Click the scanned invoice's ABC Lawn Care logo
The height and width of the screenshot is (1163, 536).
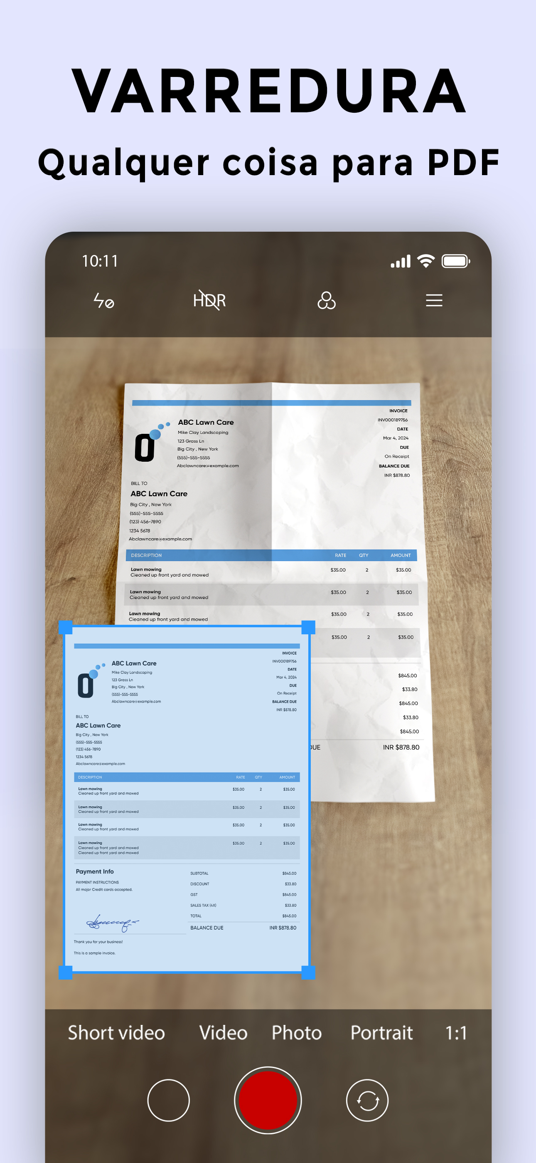pos(91,681)
